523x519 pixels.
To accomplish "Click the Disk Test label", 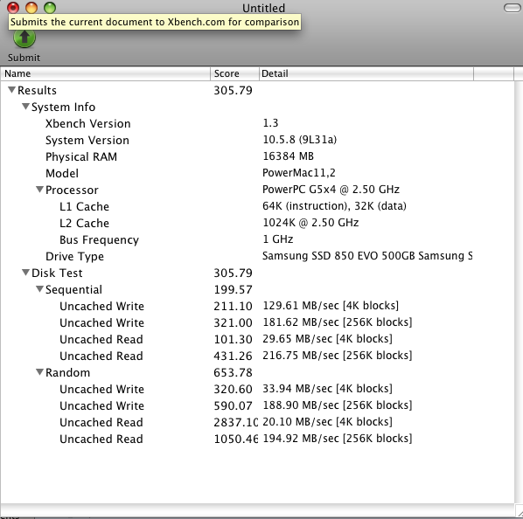I will click(x=57, y=273).
